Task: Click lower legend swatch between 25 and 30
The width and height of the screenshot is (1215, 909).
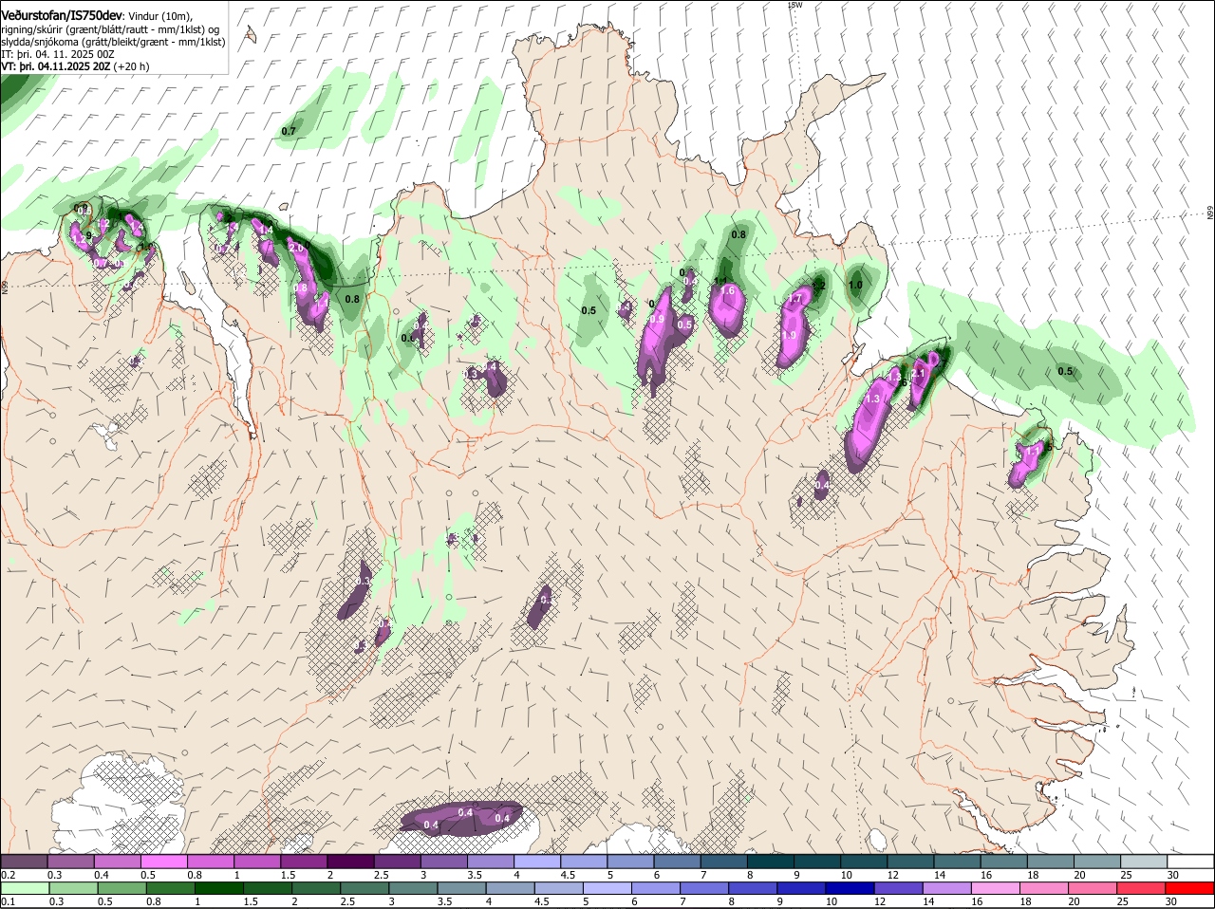Action: pyautogui.click(x=1143, y=888)
